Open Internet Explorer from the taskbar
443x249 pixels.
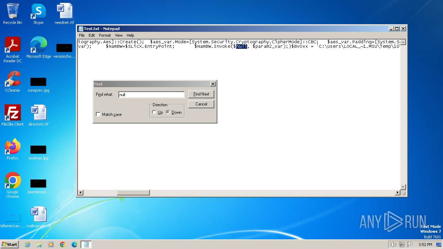pos(27,245)
